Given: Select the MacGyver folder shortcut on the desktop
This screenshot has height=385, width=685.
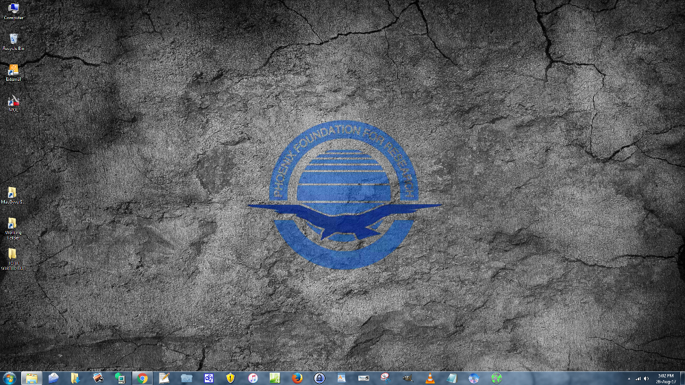Looking at the screenshot, I should [x=13, y=196].
